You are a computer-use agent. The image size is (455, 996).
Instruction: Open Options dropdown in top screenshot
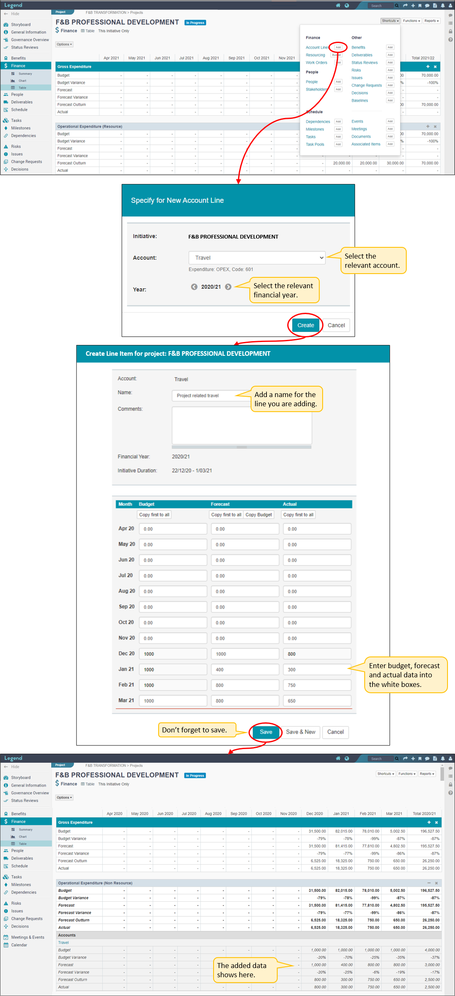(x=64, y=44)
